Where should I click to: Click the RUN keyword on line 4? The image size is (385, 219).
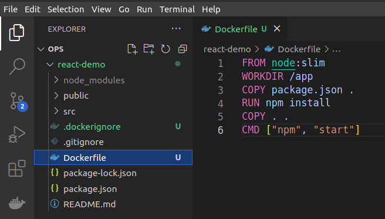point(251,103)
